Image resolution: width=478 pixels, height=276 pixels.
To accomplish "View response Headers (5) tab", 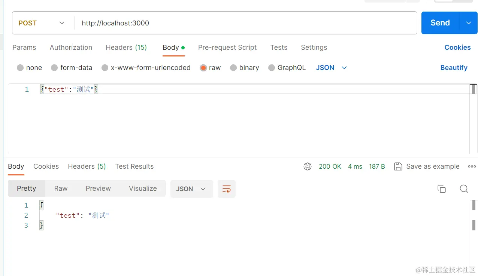I will (87, 166).
